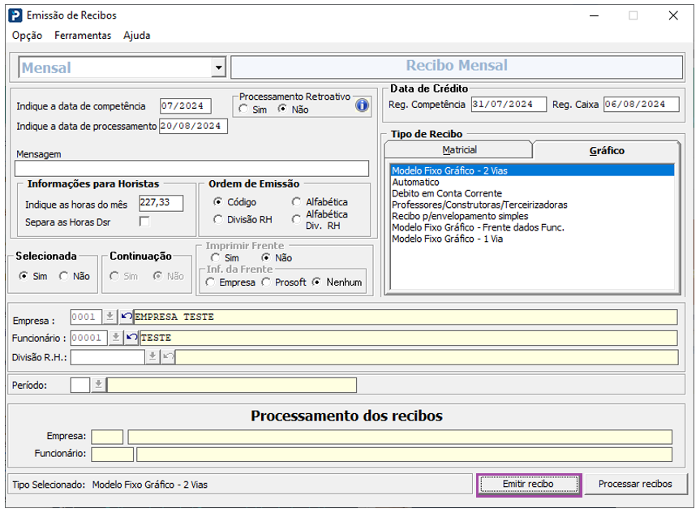The width and height of the screenshot is (700, 513).
Task: Enable the Separa as Horas Dsr checkbox
Action: (x=144, y=222)
